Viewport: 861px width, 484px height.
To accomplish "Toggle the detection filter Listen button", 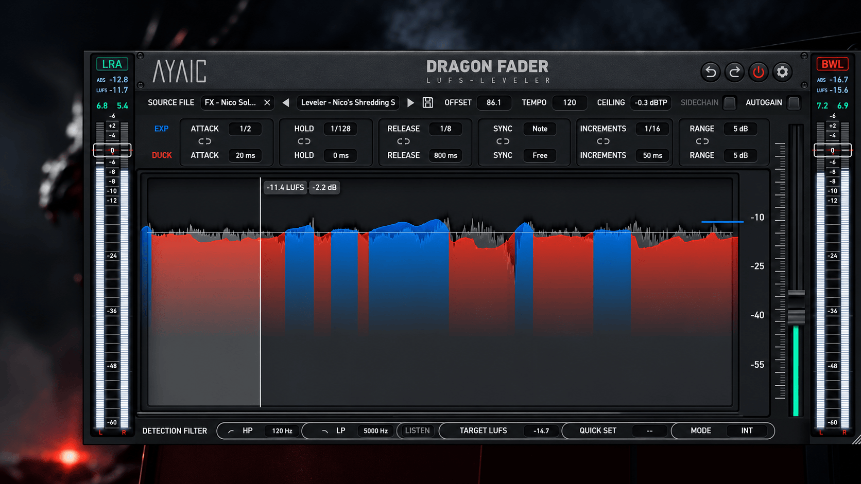I will click(x=417, y=431).
